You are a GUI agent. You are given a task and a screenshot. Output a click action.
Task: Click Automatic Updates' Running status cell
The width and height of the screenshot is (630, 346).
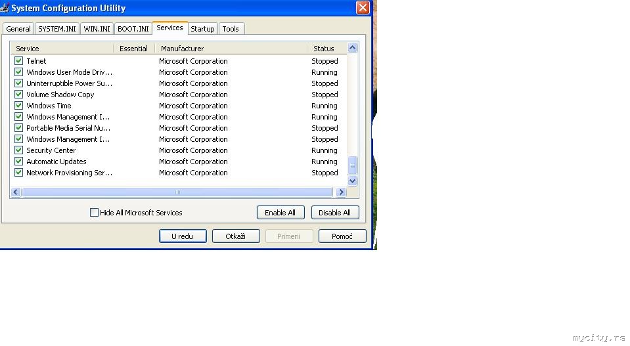325,162
